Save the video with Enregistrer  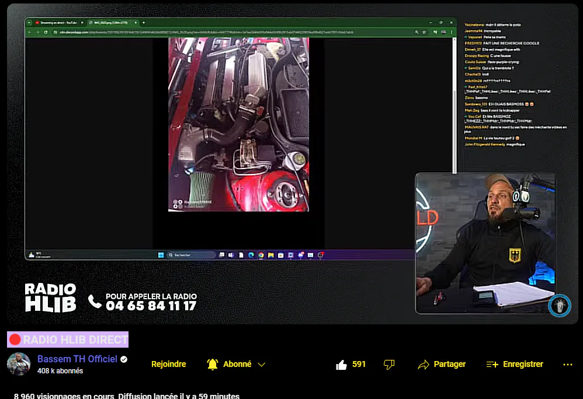pyautogui.click(x=515, y=365)
